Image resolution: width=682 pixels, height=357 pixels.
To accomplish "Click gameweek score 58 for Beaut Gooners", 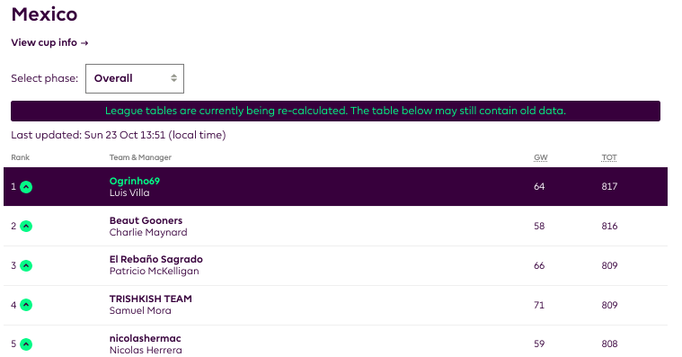I will (x=539, y=226).
